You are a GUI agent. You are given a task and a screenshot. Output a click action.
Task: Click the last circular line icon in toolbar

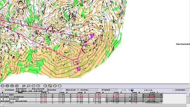[x=59, y=86]
